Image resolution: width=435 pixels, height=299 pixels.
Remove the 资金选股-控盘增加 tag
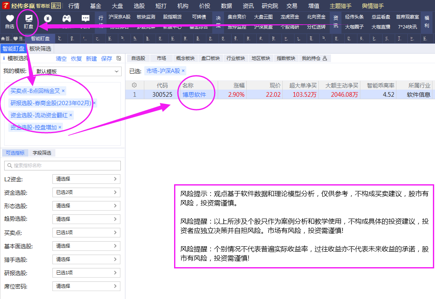pos(60,127)
